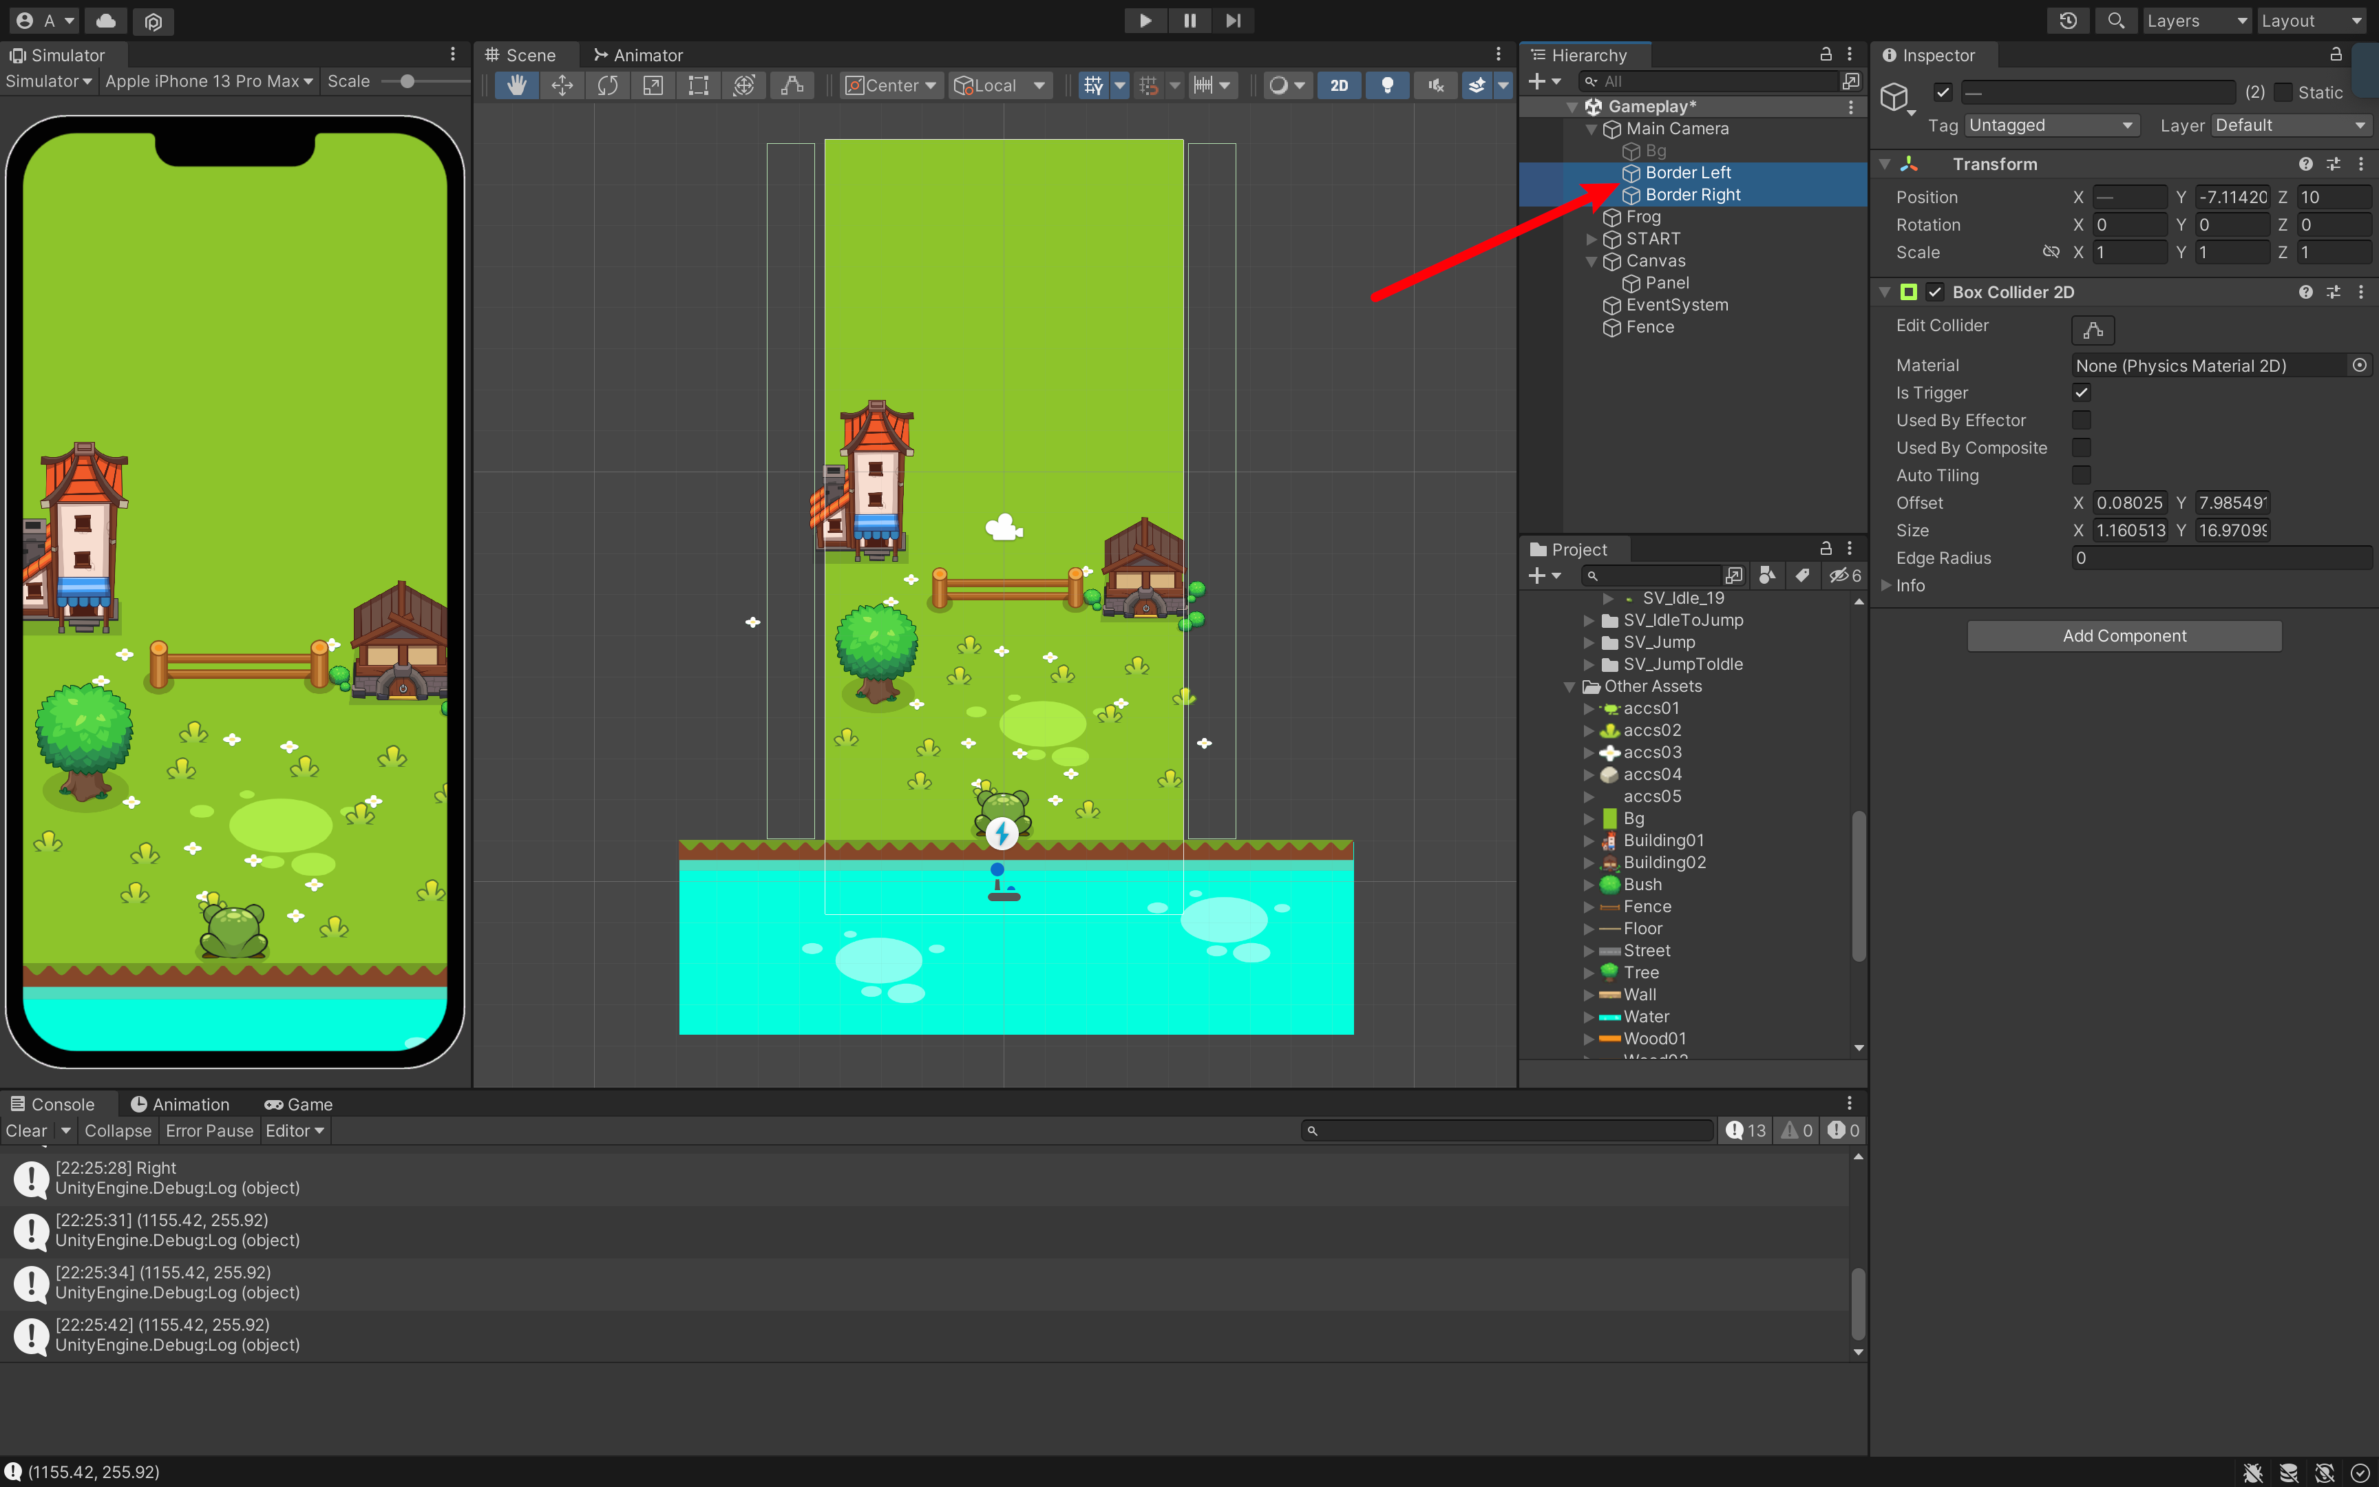This screenshot has width=2379, height=1487.
Task: Toggle the Error Pause button
Action: (209, 1131)
